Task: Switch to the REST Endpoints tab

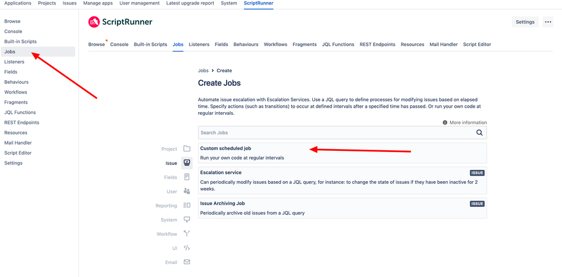Action: 377,45
